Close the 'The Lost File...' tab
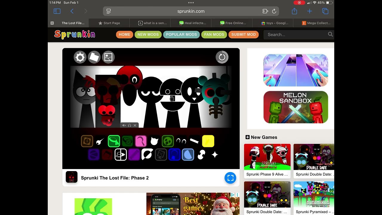 tap(52, 23)
